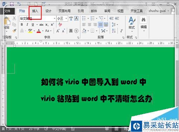Screen dimensions: 179x132
Task: Increase paragraph indent
Action: 117,19
